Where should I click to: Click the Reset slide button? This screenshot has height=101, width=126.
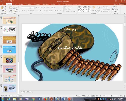coord(16,9)
